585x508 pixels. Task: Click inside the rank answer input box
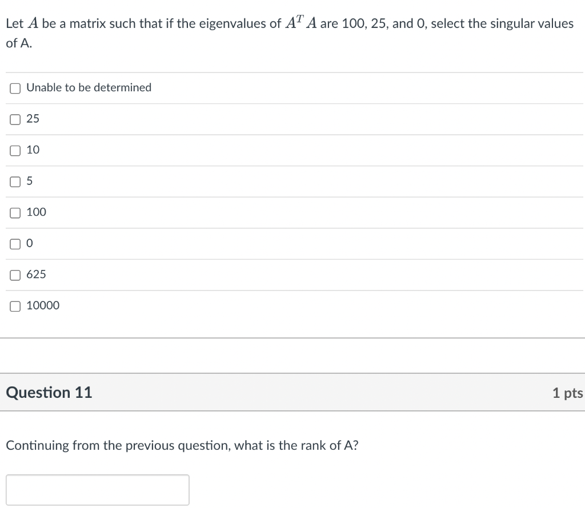(x=97, y=489)
